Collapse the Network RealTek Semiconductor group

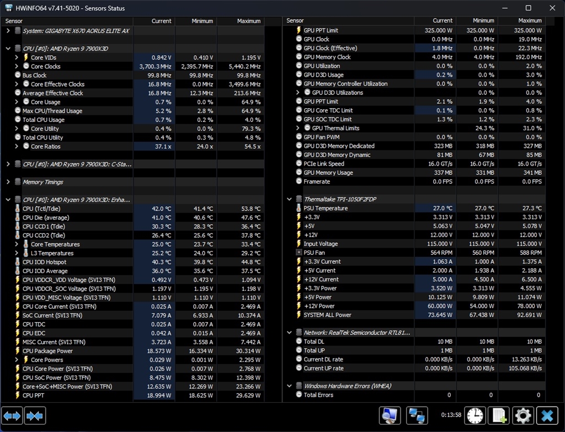[289, 333]
